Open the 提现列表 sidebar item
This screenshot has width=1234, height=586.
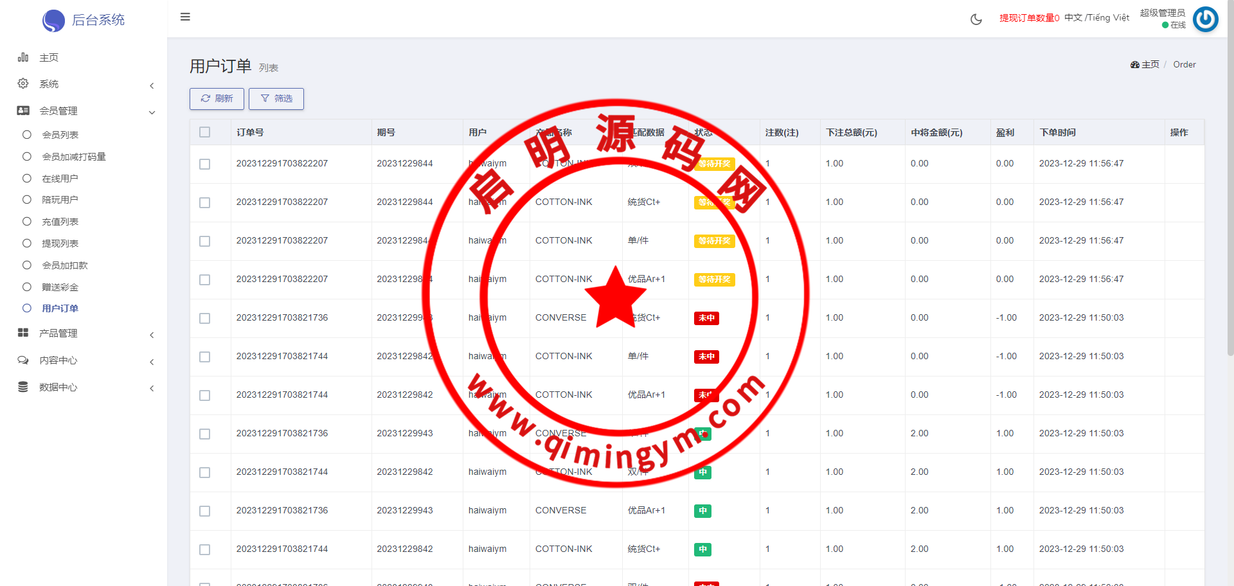pyautogui.click(x=60, y=244)
